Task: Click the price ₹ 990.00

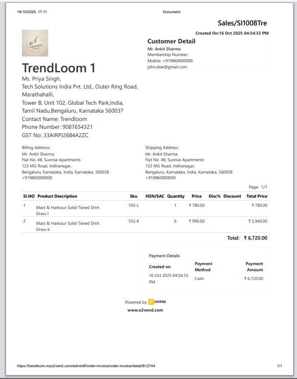Action: coord(197,221)
